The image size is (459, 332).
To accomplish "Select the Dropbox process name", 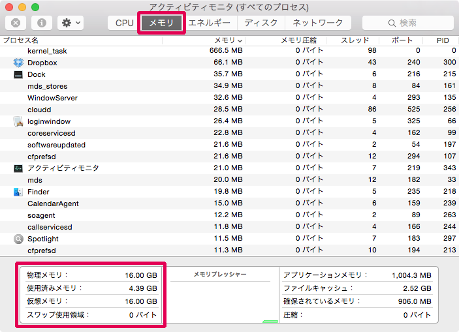I will coord(42,63).
